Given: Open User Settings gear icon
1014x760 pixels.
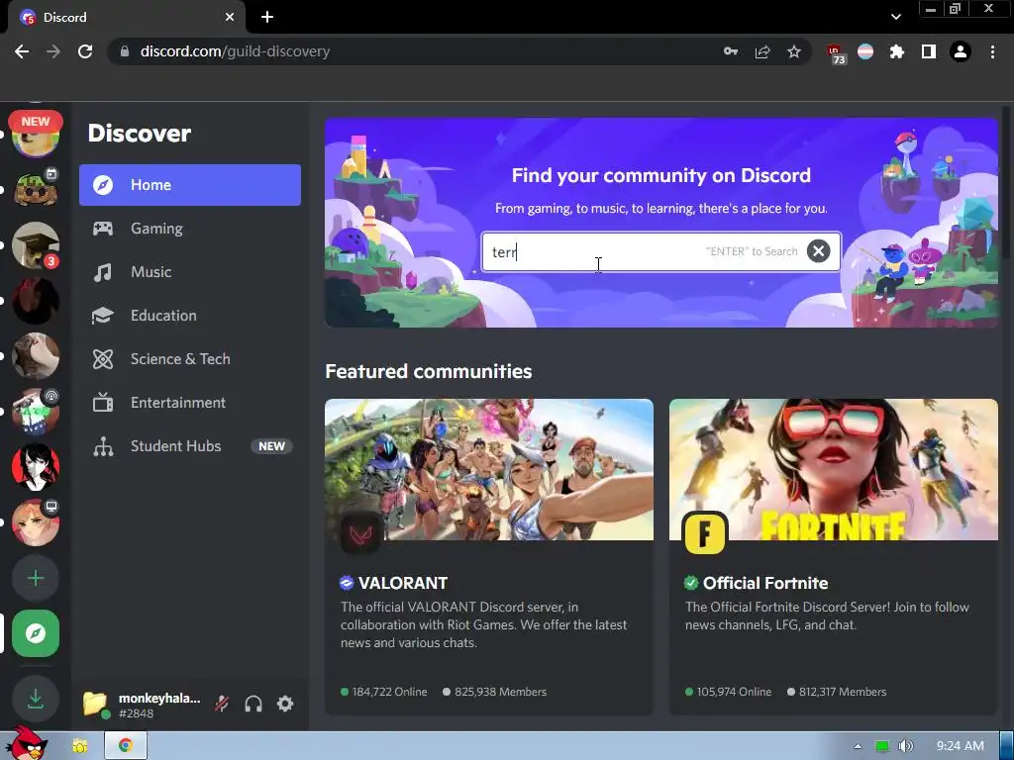Looking at the screenshot, I should point(285,704).
